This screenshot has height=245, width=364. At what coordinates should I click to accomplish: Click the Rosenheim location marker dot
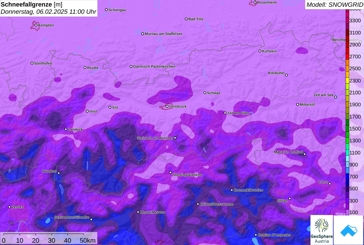[255, 2]
